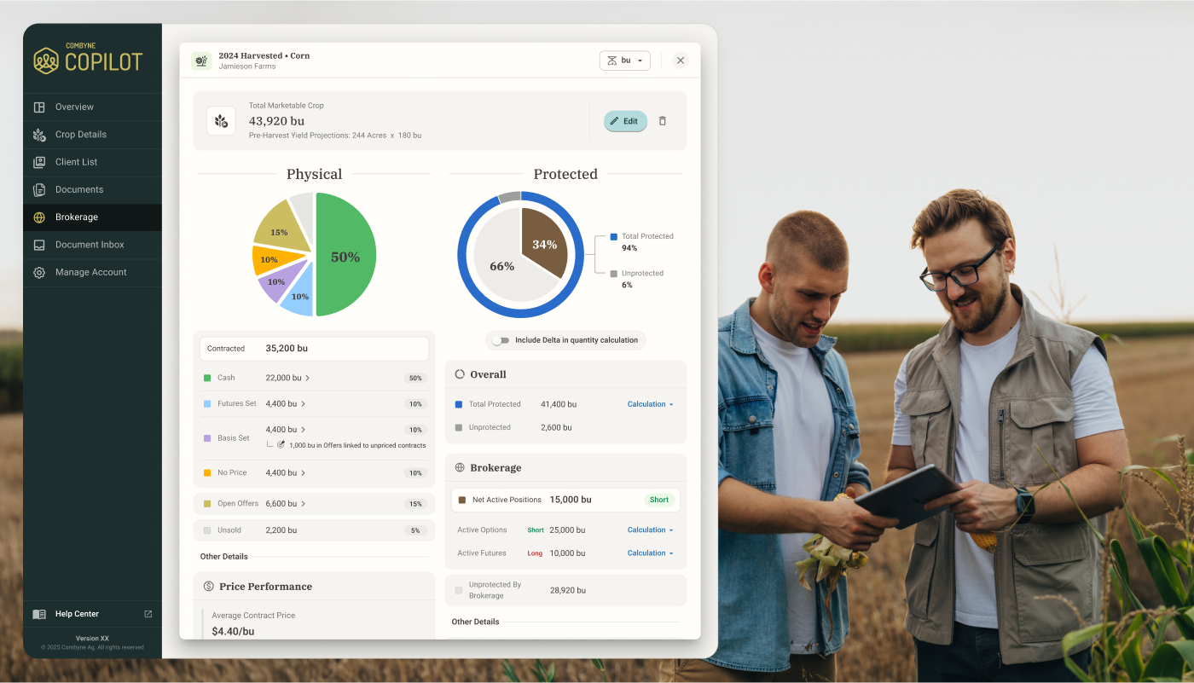The height and width of the screenshot is (683, 1194).
Task: Switch to Overview in the sidebar
Action: pos(39,107)
